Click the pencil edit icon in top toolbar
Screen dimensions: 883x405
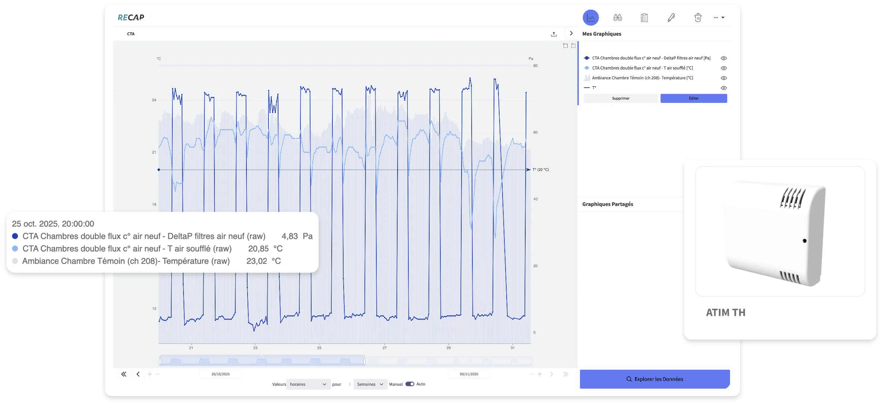tap(671, 17)
